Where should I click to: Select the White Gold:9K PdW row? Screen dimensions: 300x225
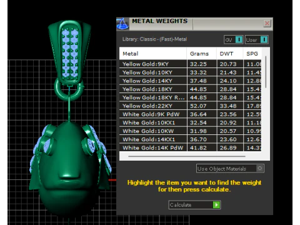[190, 114]
